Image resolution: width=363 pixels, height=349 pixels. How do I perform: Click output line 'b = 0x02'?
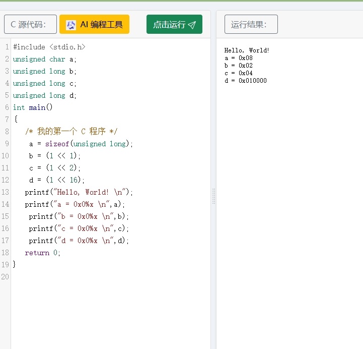(x=239, y=66)
